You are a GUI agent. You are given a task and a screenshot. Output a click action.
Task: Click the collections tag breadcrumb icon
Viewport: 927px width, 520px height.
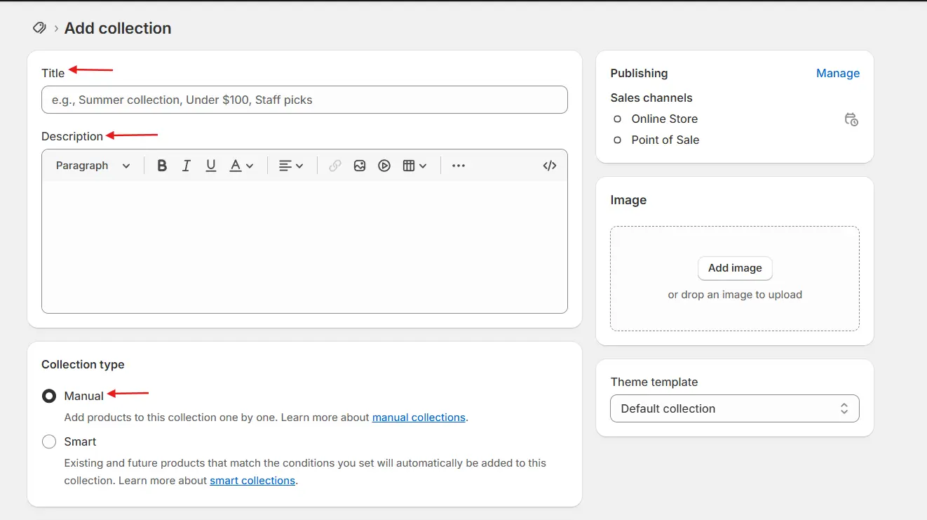(x=40, y=28)
